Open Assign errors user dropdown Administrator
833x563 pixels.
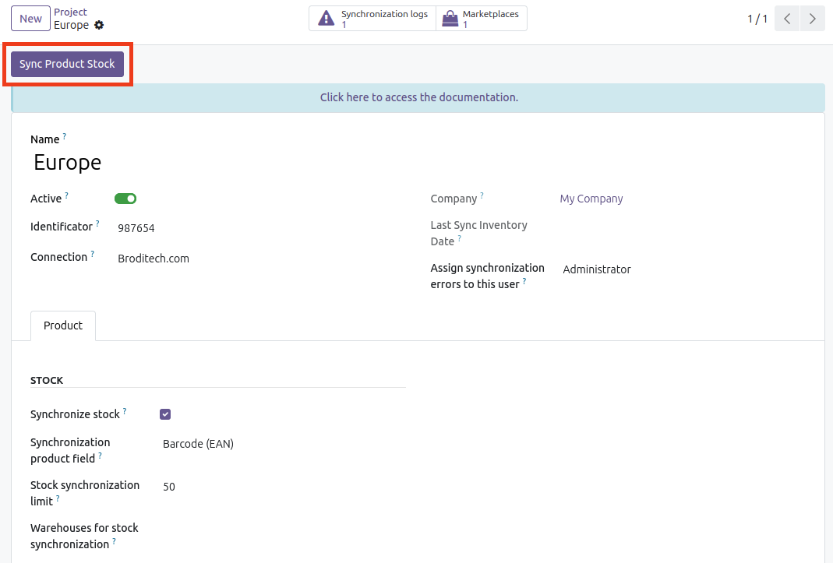coord(662,269)
